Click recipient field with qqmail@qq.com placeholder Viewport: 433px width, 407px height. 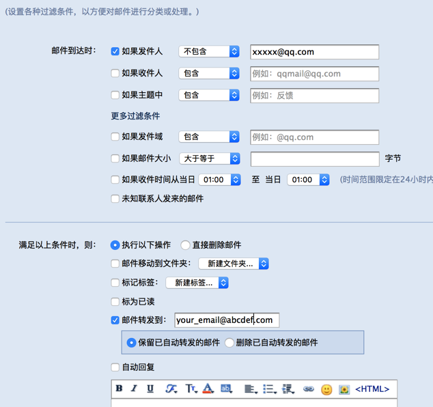coord(315,74)
